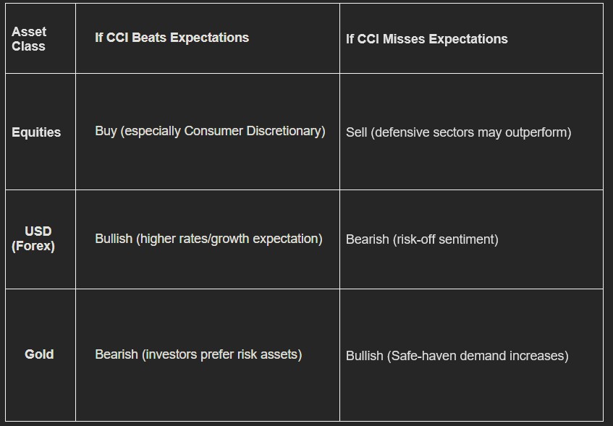Click the phrase "higher rates/growth expectation"

tap(229, 239)
